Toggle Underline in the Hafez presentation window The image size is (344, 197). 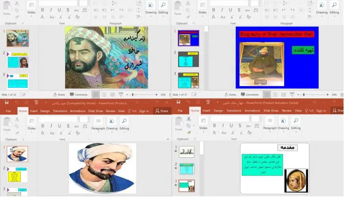point(59,10)
